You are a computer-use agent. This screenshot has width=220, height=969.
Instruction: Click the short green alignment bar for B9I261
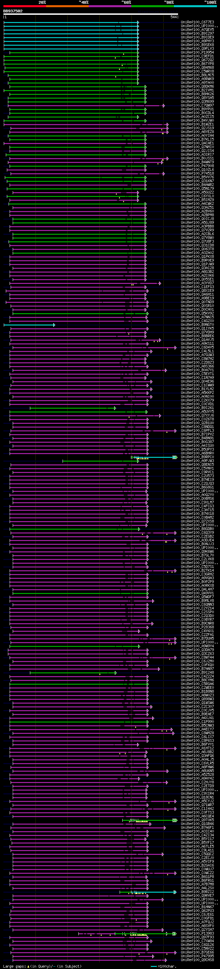pyautogui.click(x=73, y=408)
